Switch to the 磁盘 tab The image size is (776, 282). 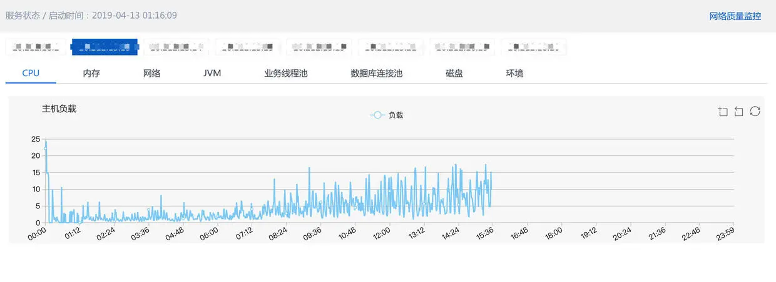pos(454,73)
